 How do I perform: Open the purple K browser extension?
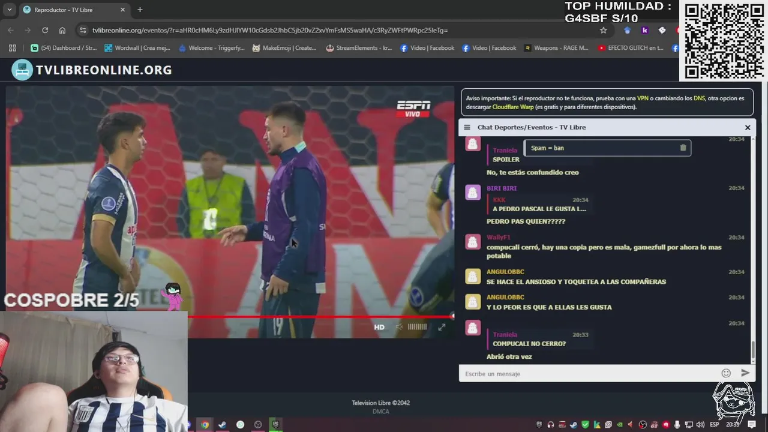pos(645,30)
